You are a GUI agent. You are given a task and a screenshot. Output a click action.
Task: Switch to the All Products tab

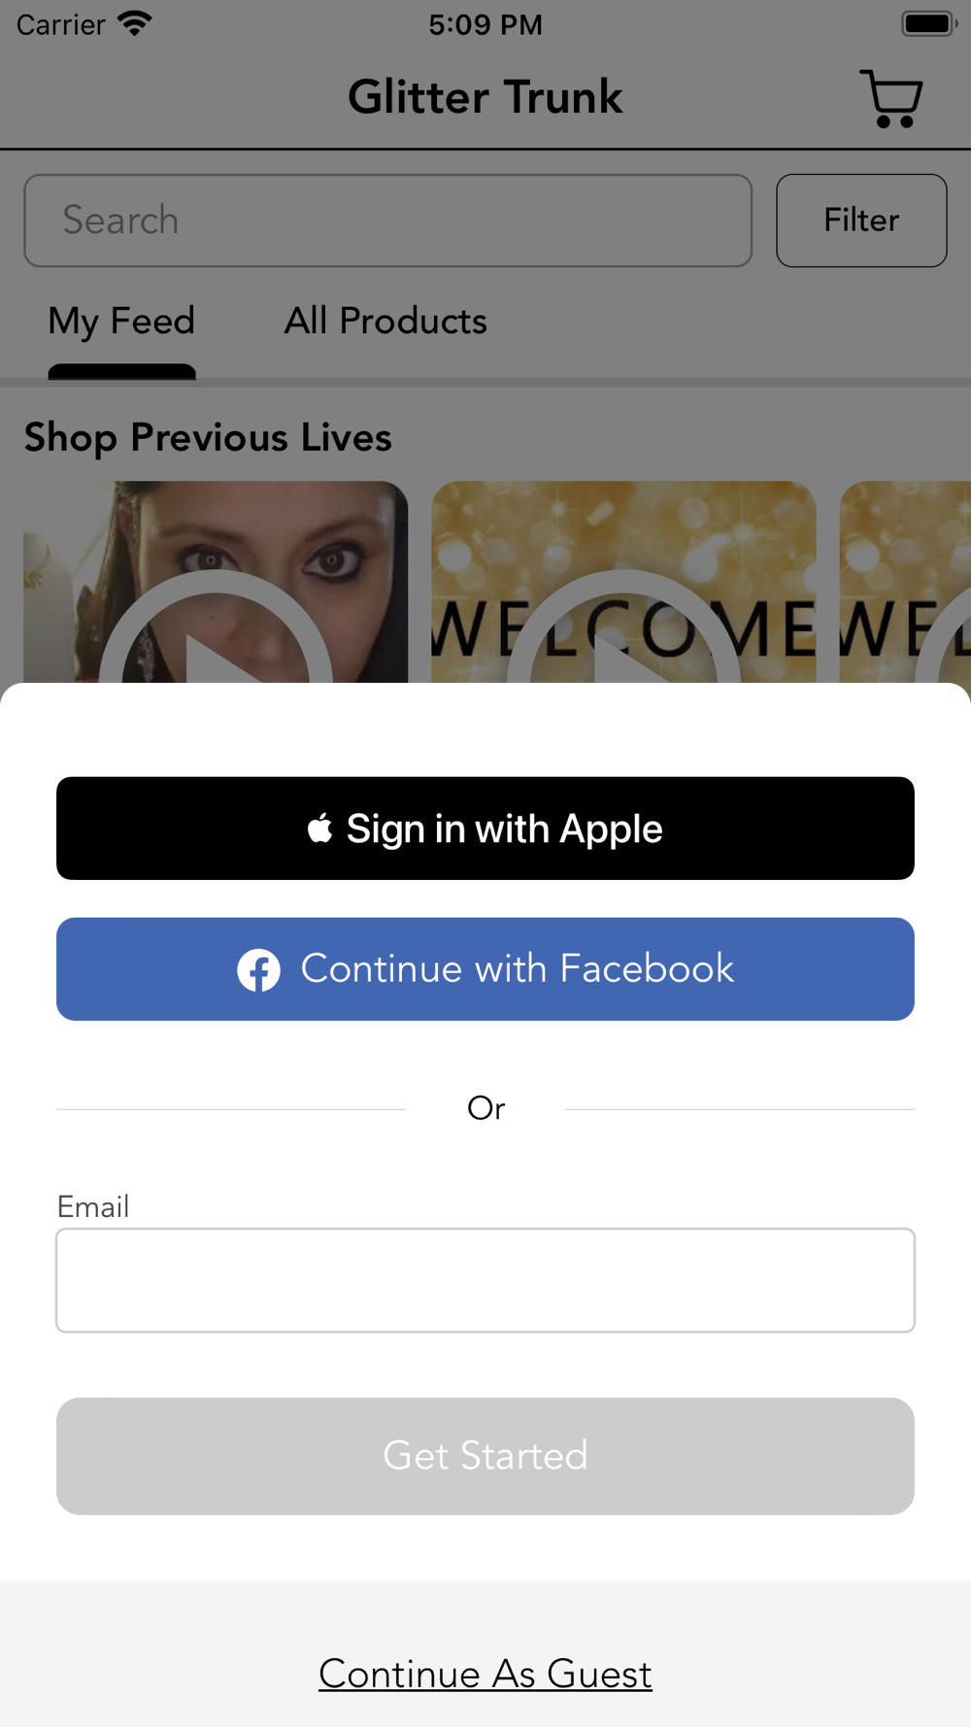click(x=385, y=322)
